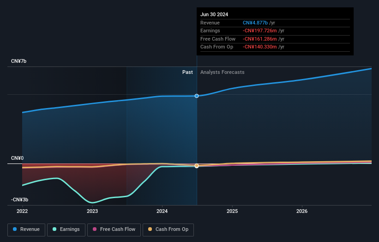Toggle the Free Cash Flow legend series
This screenshot has height=242, width=379.
coord(114,230)
